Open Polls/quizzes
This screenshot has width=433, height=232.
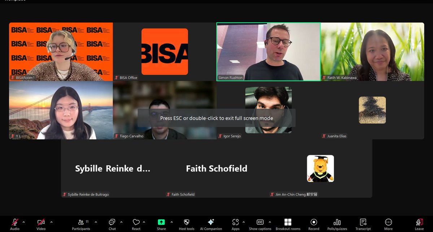coord(337,224)
